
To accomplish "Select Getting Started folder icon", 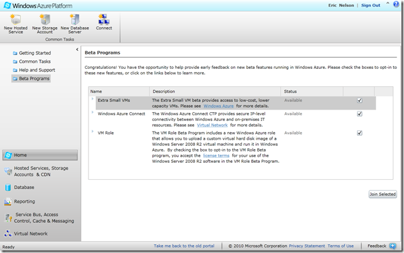I will (15, 53).
